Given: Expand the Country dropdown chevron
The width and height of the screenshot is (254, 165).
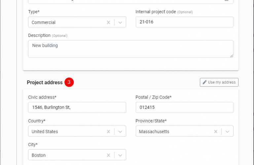Looking at the screenshot, I should [120, 132].
